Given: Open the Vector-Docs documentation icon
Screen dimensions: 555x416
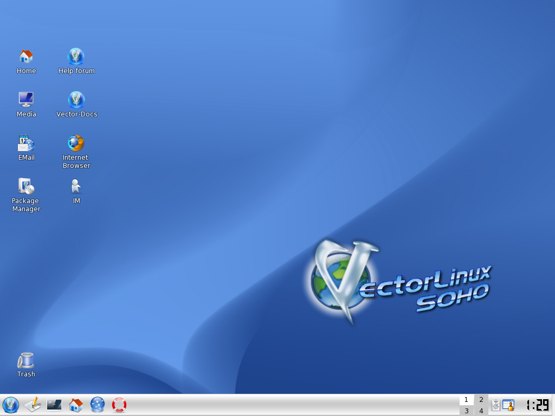Looking at the screenshot, I should coord(76,100).
